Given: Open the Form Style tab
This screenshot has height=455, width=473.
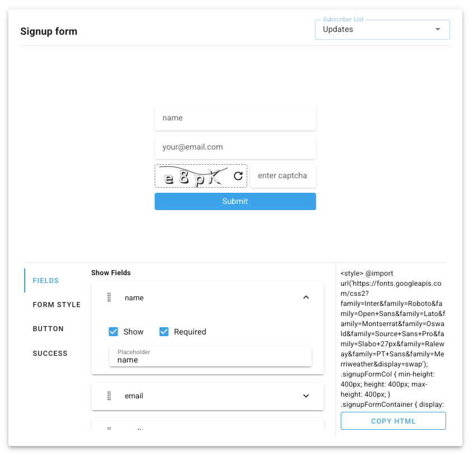Looking at the screenshot, I should point(57,305).
